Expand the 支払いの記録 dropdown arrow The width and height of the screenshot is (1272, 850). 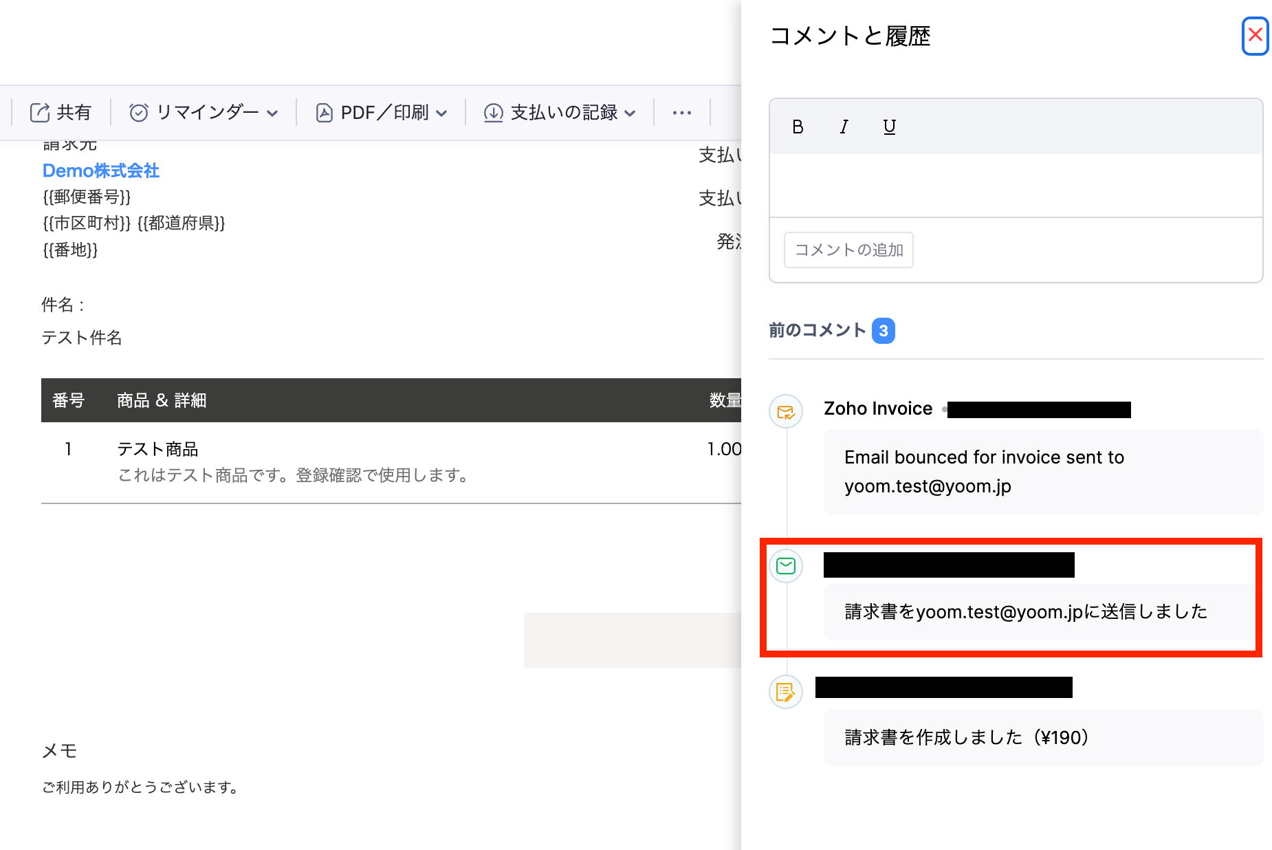[x=630, y=113]
